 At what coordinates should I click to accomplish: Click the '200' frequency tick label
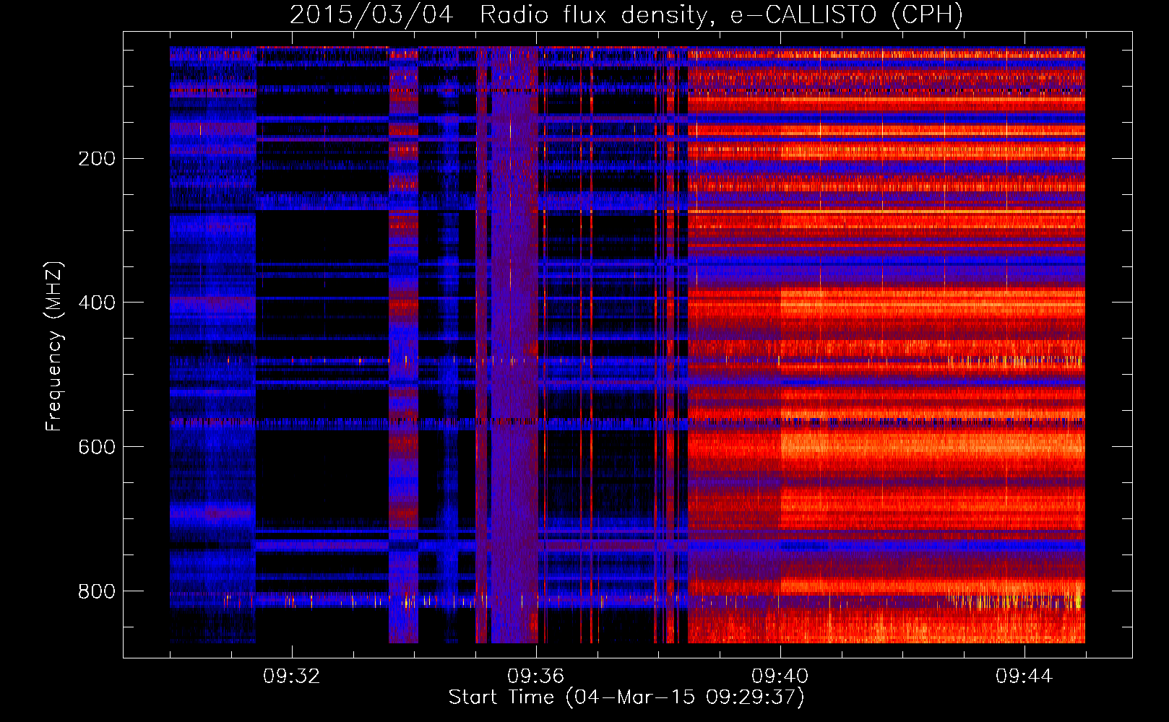tap(97, 159)
